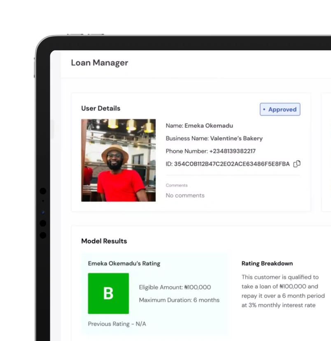Click 'Emeka Okemadu's Rating' heading
The height and width of the screenshot is (341, 331).
[x=124, y=263]
